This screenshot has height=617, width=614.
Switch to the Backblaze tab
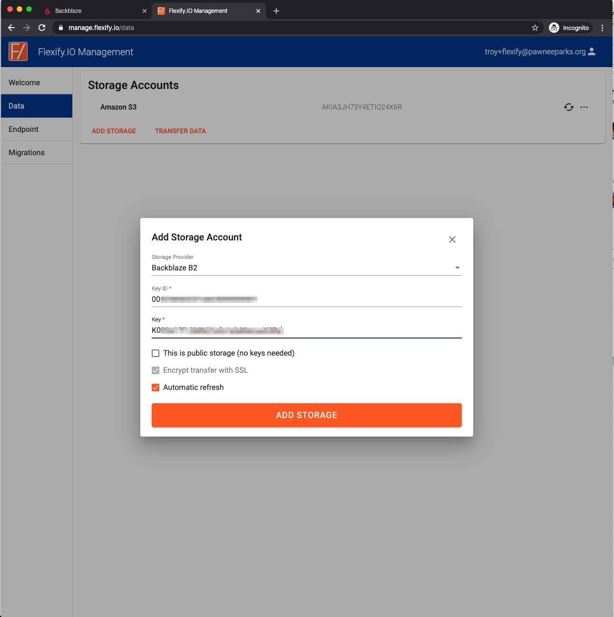tap(95, 10)
